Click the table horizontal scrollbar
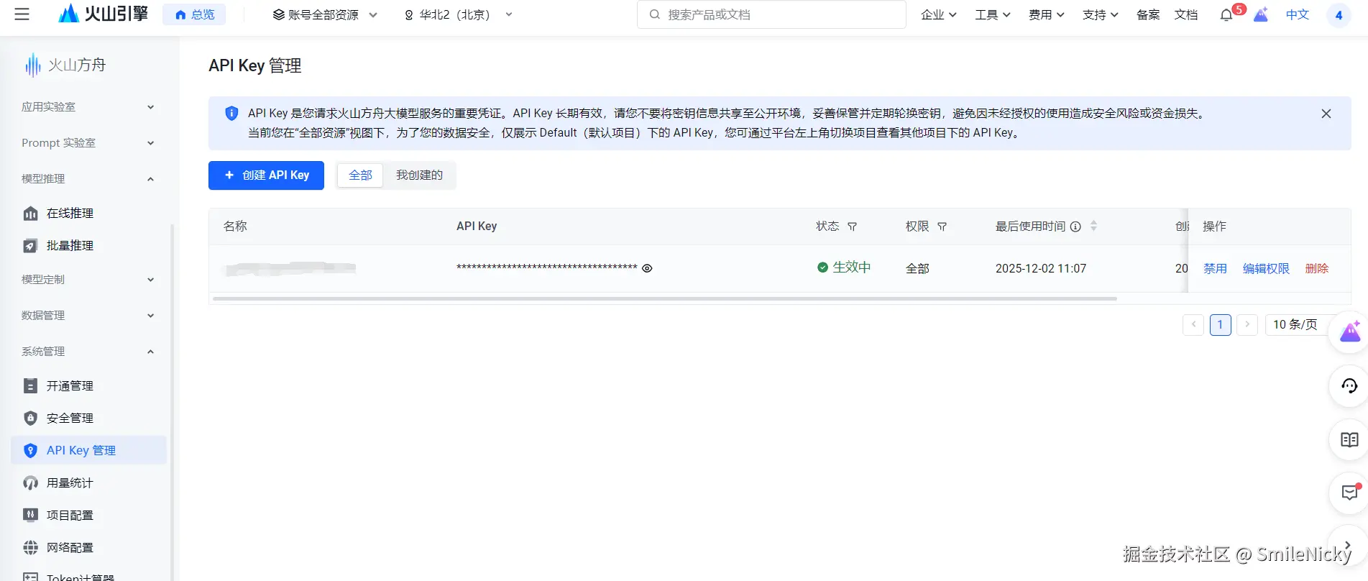 point(665,298)
